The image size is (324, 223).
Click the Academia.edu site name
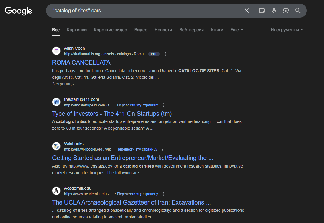click(78, 188)
